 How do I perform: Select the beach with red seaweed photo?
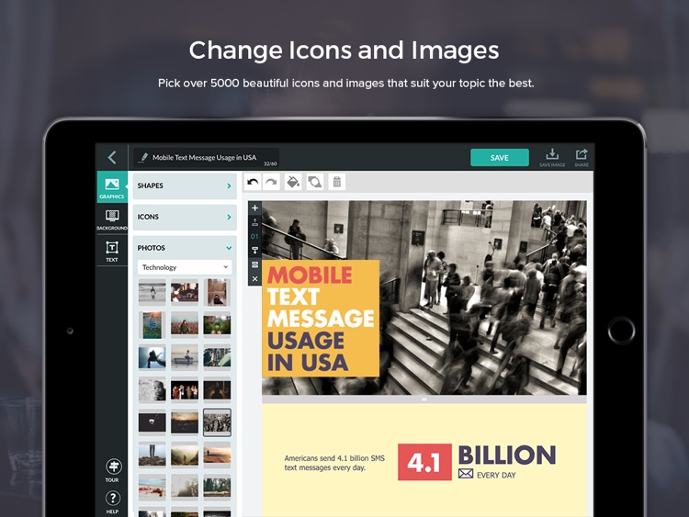(x=152, y=487)
